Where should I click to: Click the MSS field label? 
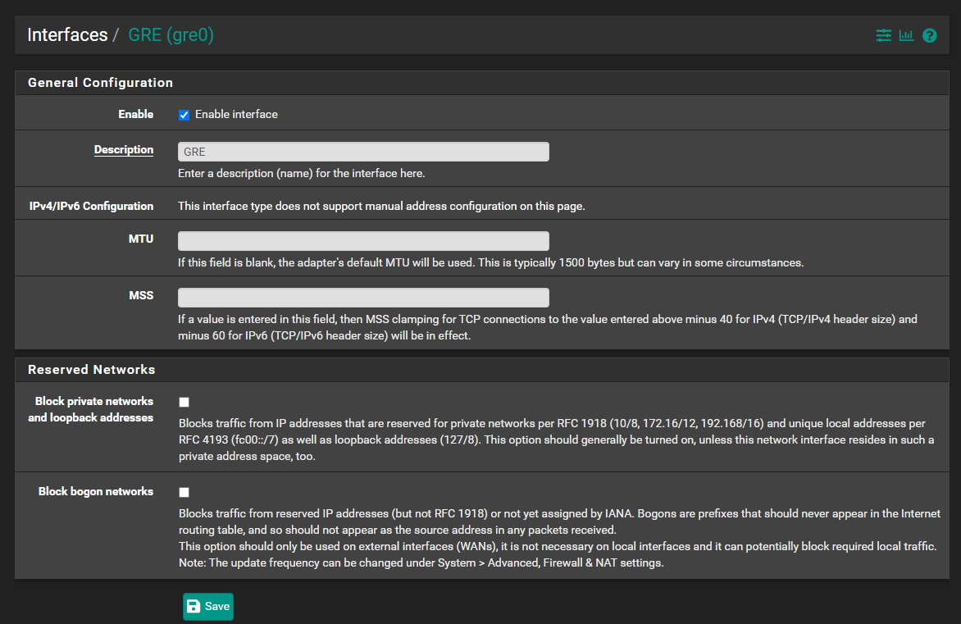(141, 295)
